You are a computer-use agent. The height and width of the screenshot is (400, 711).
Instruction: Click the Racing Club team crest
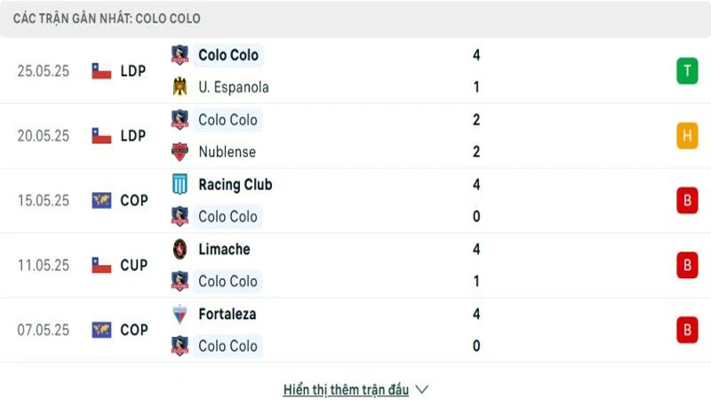click(x=180, y=184)
